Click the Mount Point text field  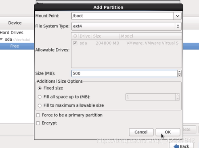[123, 16]
